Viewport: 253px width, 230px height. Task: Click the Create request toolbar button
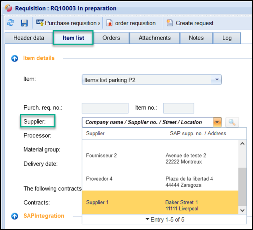pyautogui.click(x=190, y=23)
